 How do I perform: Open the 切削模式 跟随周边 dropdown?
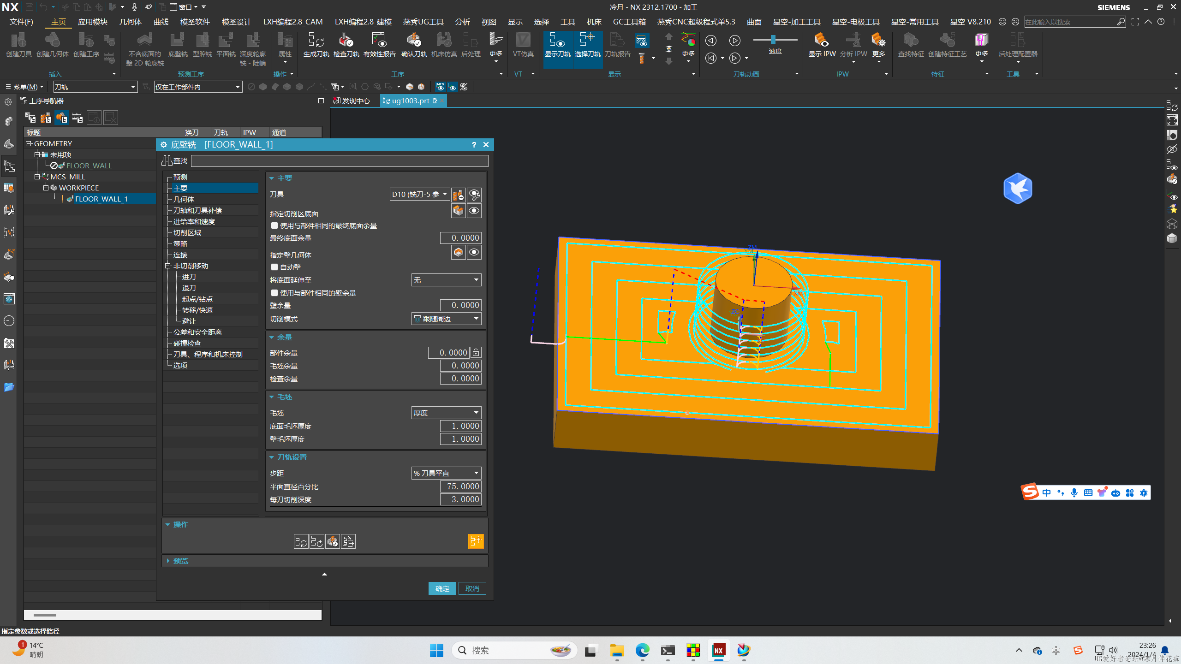pyautogui.click(x=446, y=319)
